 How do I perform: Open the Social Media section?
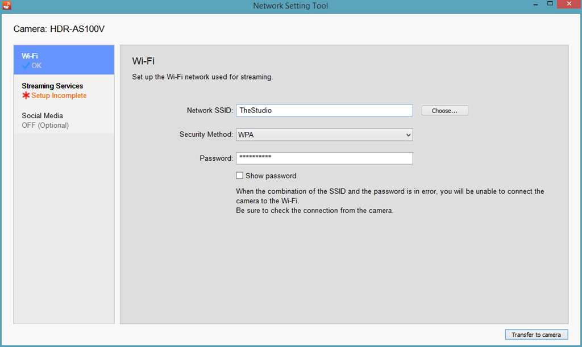(64, 120)
